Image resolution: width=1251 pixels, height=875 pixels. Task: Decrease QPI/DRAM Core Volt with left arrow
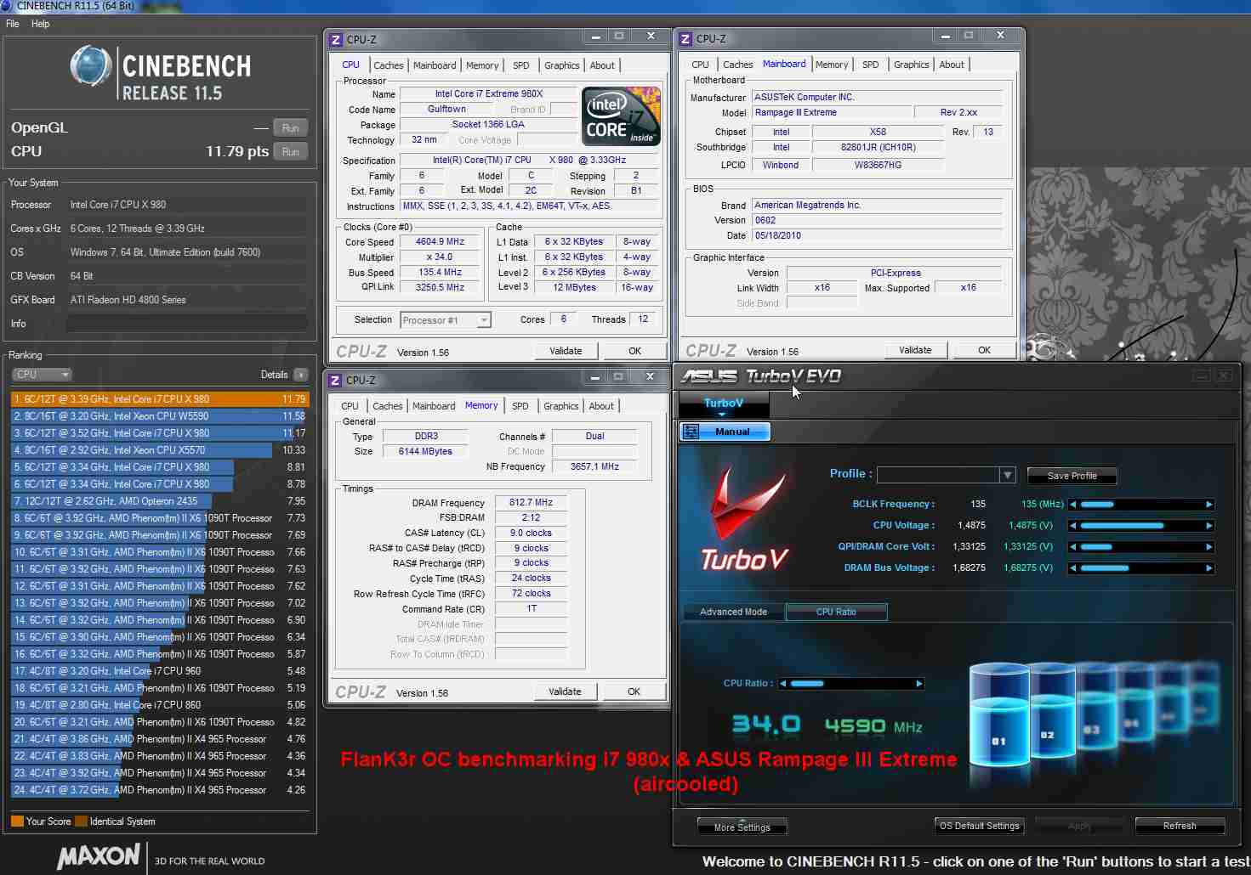[x=1073, y=547]
